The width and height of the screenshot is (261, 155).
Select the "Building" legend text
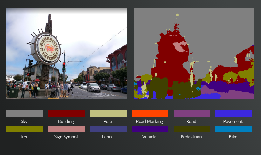66,121
